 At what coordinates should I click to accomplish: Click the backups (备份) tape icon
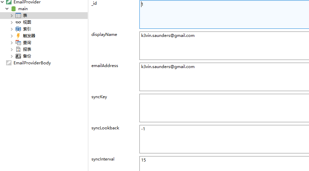pyautogui.click(x=18, y=56)
